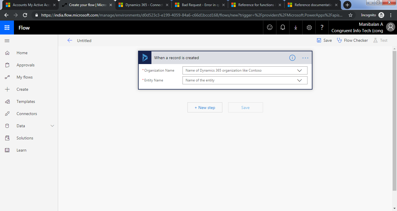
Task: Reload the page in the browser
Action: click(25, 15)
